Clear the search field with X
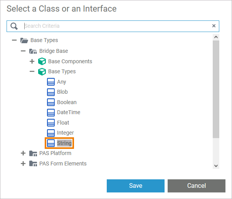This screenshot has height=199, width=232. [214, 26]
